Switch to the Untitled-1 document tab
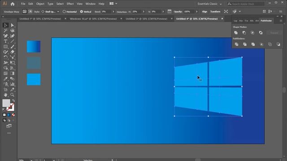287x161 pixels. (x=40, y=19)
